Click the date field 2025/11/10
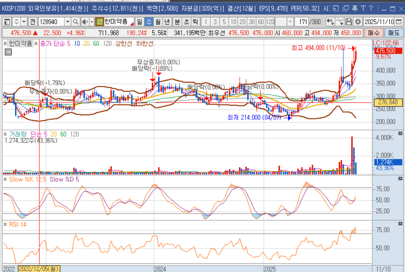 (379, 22)
